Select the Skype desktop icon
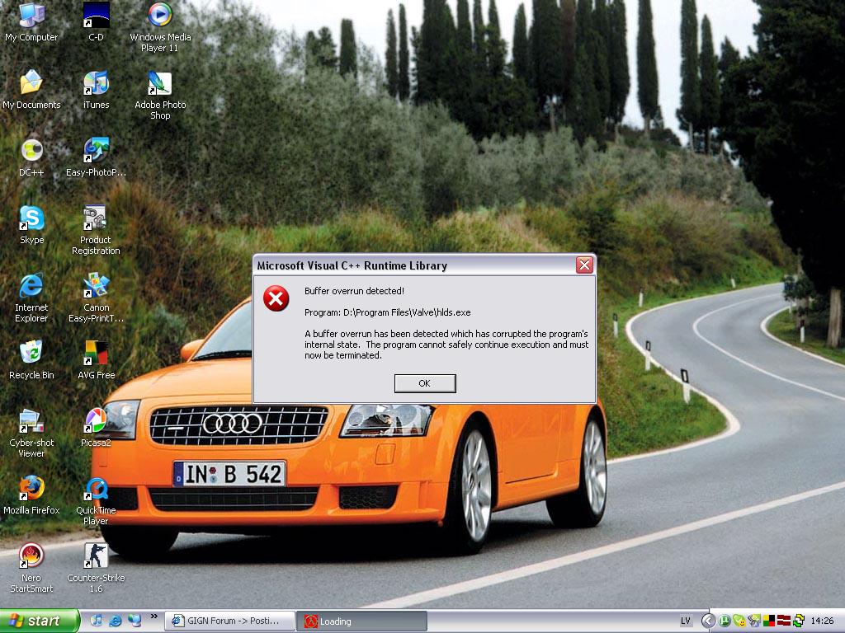 click(x=31, y=219)
